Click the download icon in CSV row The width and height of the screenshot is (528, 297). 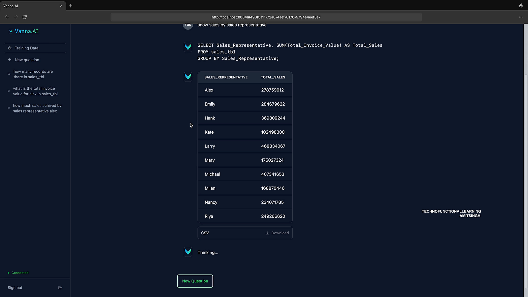tap(268, 233)
